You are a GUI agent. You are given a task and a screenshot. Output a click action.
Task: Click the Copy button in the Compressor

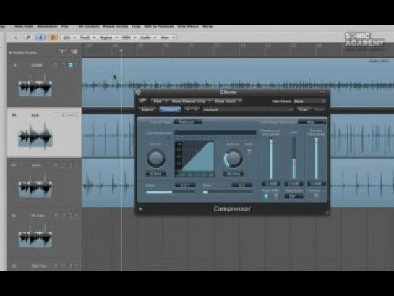tap(304, 109)
